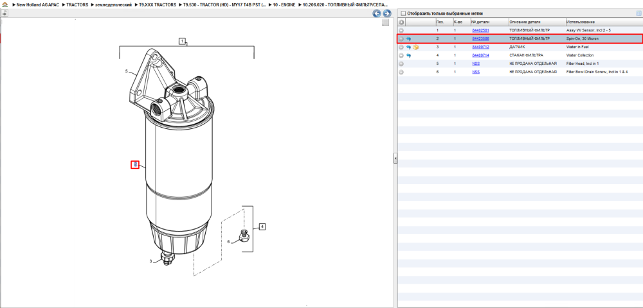Image resolution: width=643 pixels, height=308 pixels.
Task: Select Filter Bowl Drain Screw usage cell
Action: click(597, 72)
